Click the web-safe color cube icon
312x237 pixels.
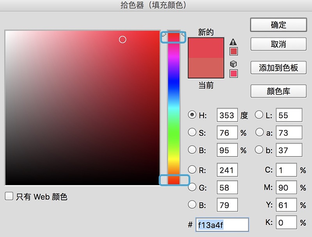[x=233, y=63]
